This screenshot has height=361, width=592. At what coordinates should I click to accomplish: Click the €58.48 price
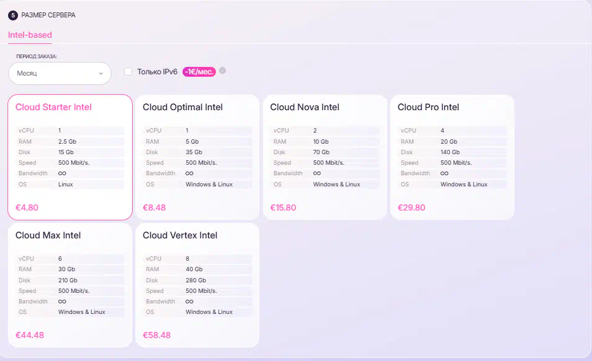point(156,335)
